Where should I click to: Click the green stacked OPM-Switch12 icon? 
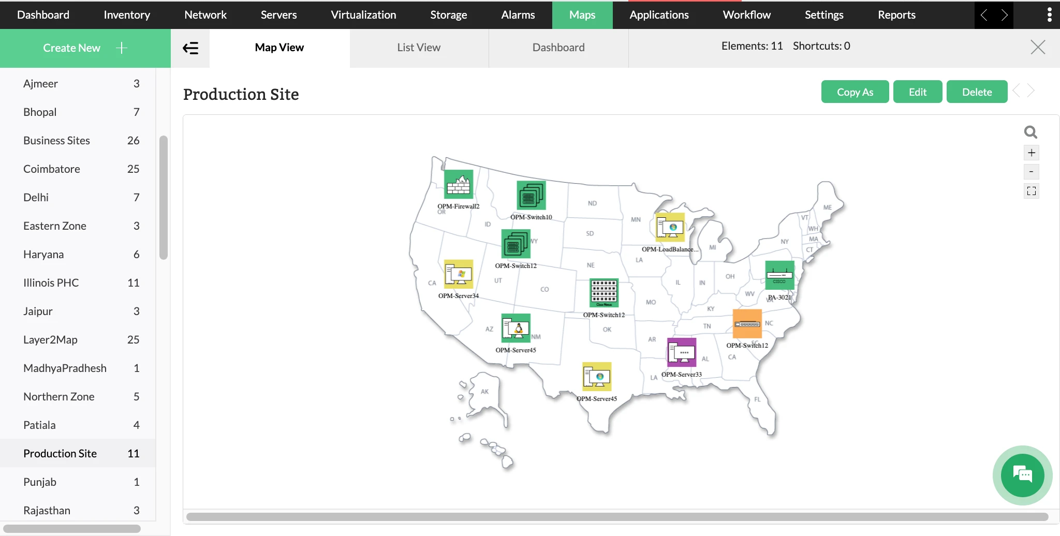pos(516,244)
